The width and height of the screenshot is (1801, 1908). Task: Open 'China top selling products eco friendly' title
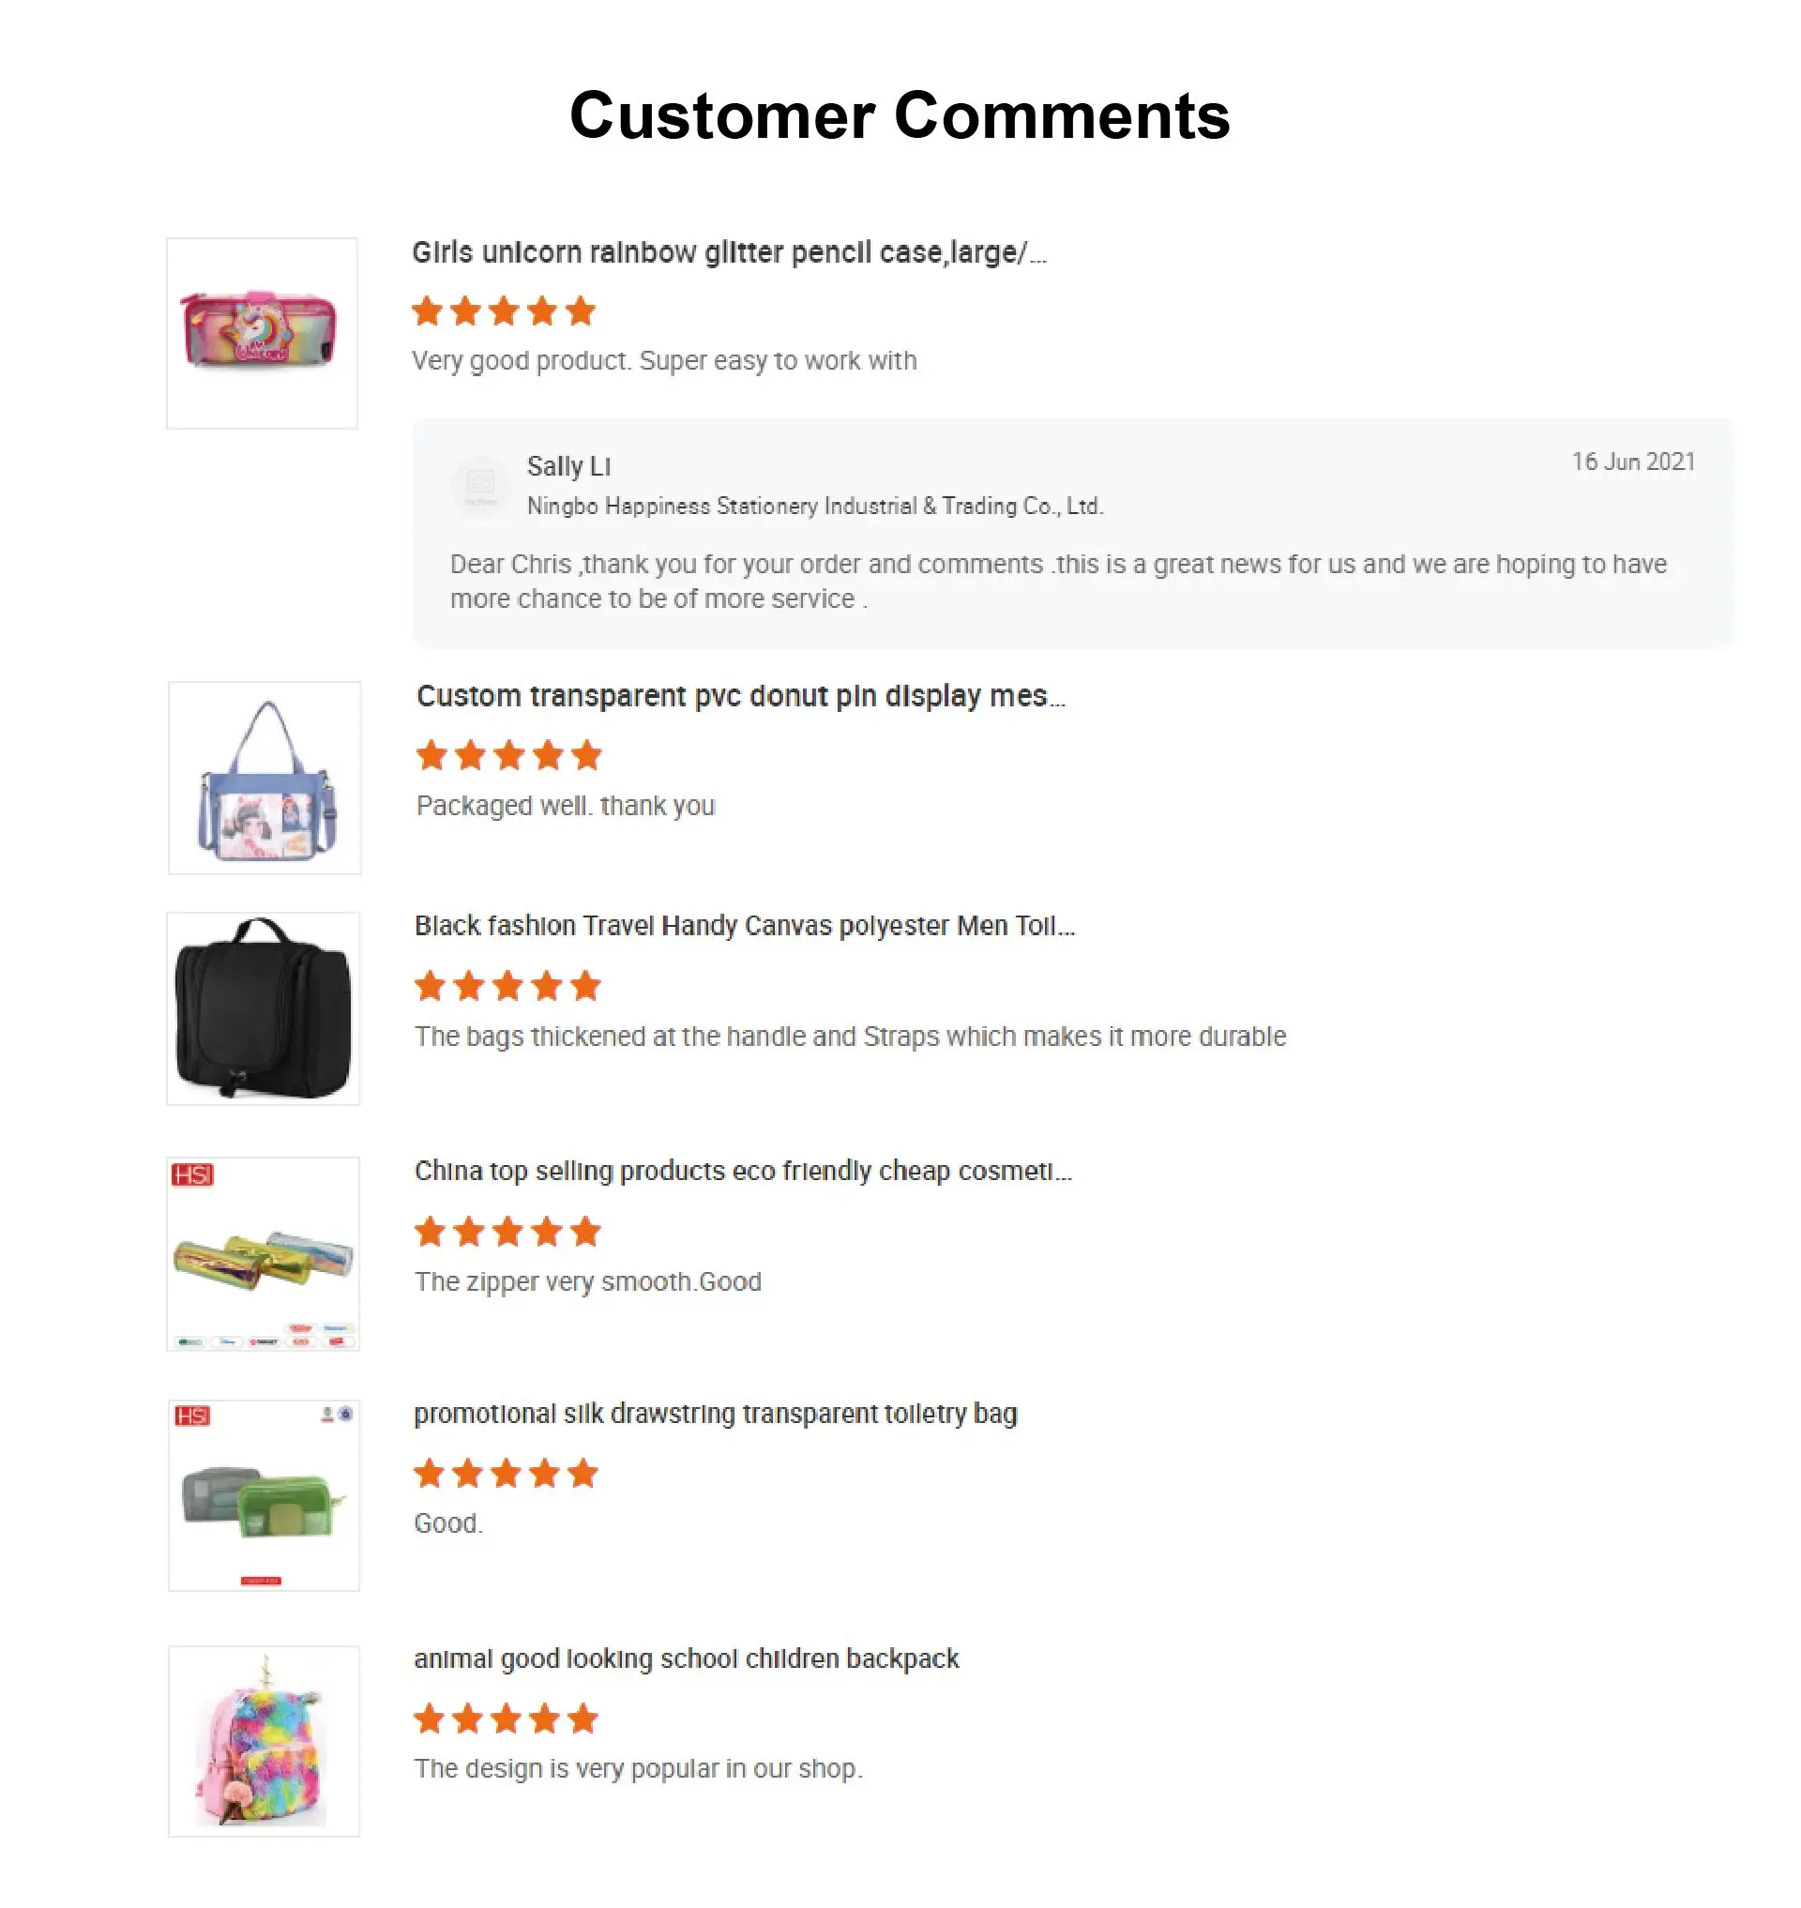coord(742,1171)
